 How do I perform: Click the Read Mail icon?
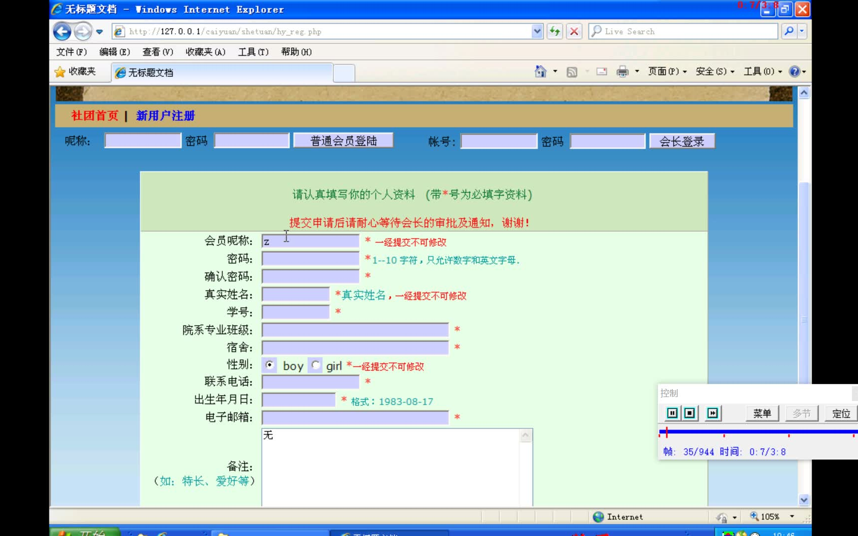tap(602, 71)
